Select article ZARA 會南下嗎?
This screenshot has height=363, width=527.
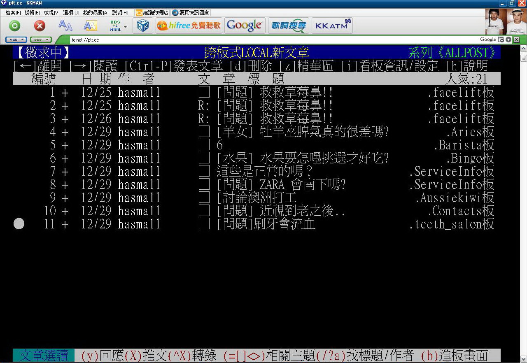click(x=281, y=185)
